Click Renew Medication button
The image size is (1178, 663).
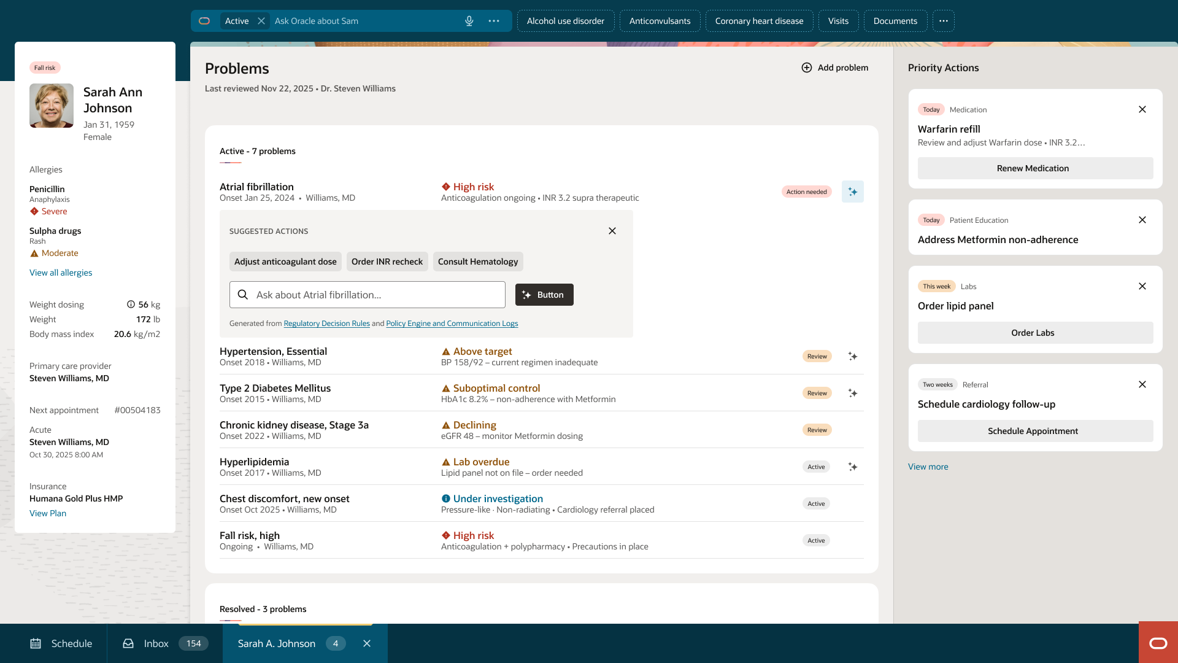tap(1035, 168)
